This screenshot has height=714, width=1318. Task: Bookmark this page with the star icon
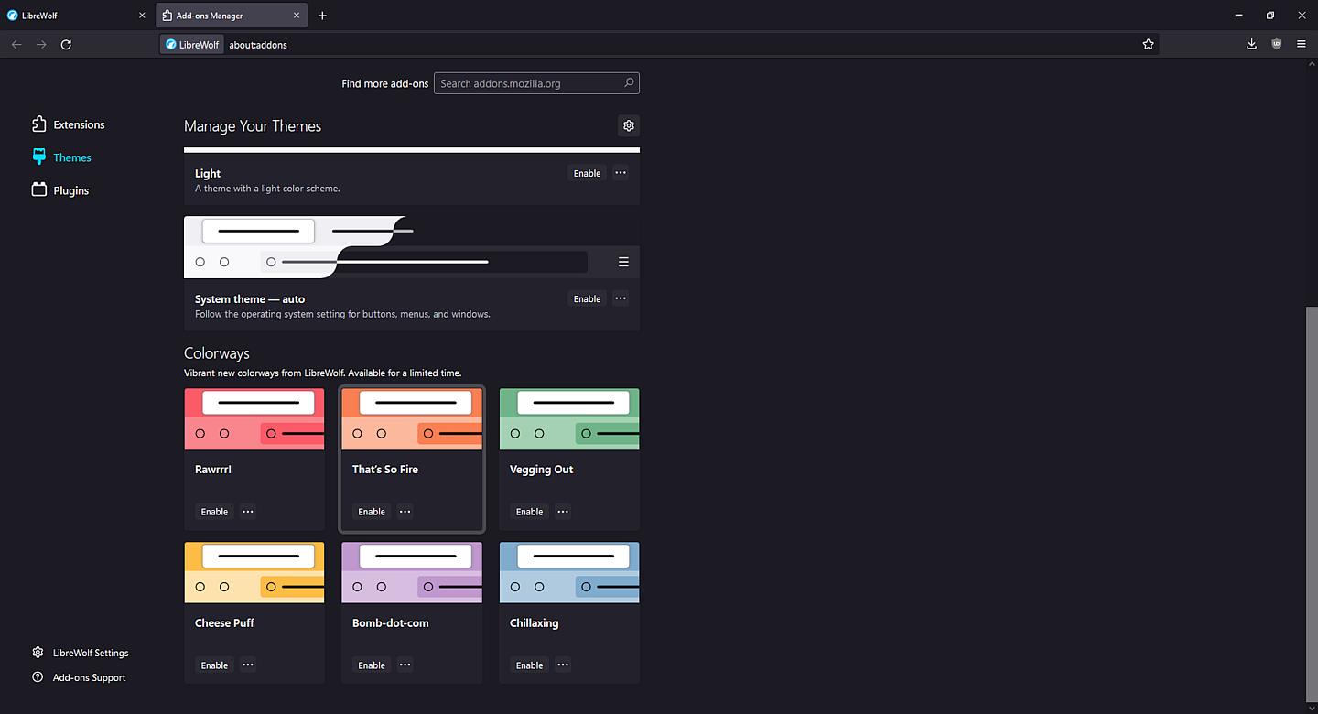pos(1148,44)
